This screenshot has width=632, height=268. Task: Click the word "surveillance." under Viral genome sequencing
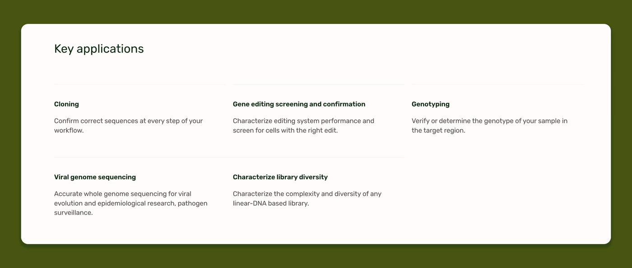coord(73,213)
